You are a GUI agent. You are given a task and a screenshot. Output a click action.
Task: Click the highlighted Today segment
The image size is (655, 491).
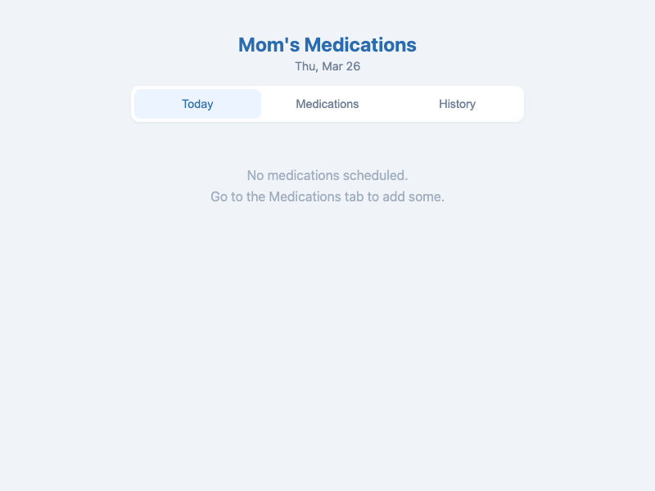(196, 104)
